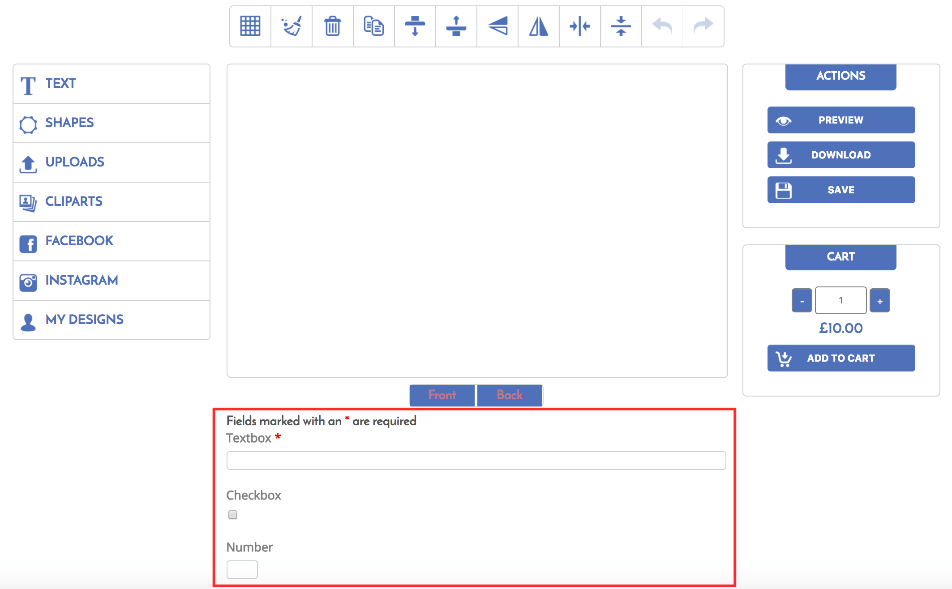Click the required Textbox input field

[476, 461]
